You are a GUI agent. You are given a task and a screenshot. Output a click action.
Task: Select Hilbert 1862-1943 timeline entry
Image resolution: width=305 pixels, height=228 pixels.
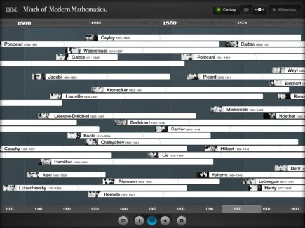(x=255, y=149)
